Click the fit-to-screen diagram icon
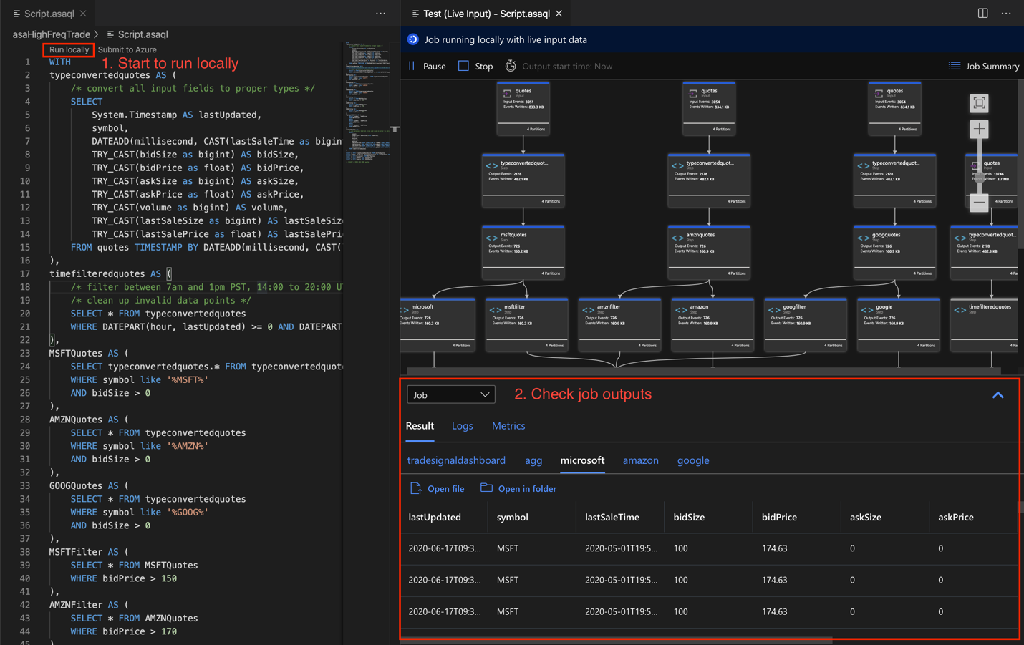This screenshot has height=645, width=1024. click(979, 103)
